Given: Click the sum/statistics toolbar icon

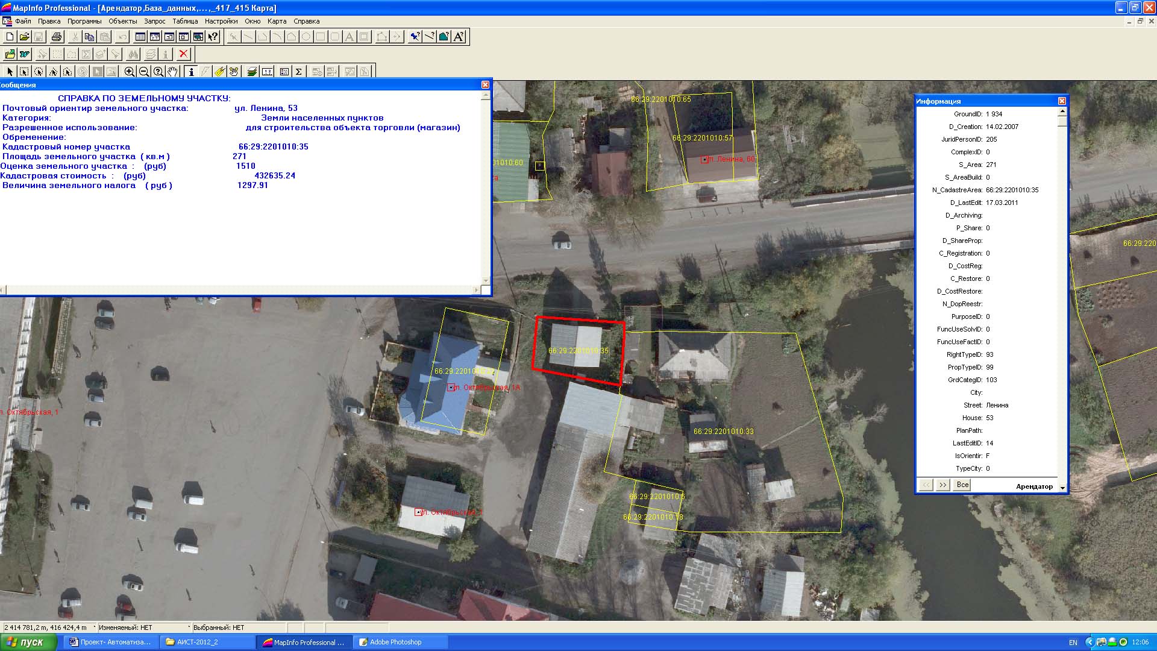Looking at the screenshot, I should (298, 72).
